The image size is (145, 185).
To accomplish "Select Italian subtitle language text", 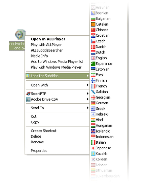I will [x=101, y=142].
